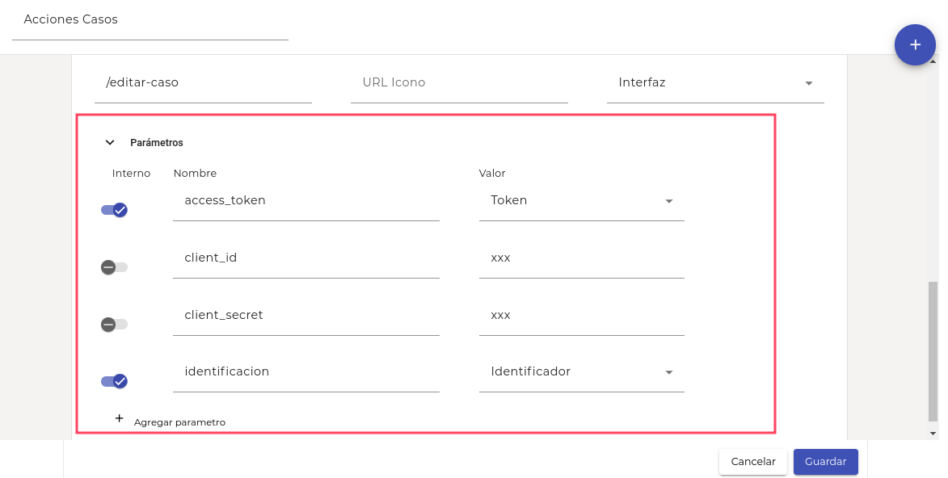Click the Agregar parametro link
The width and height of the screenshot is (948, 478).
pos(179,422)
